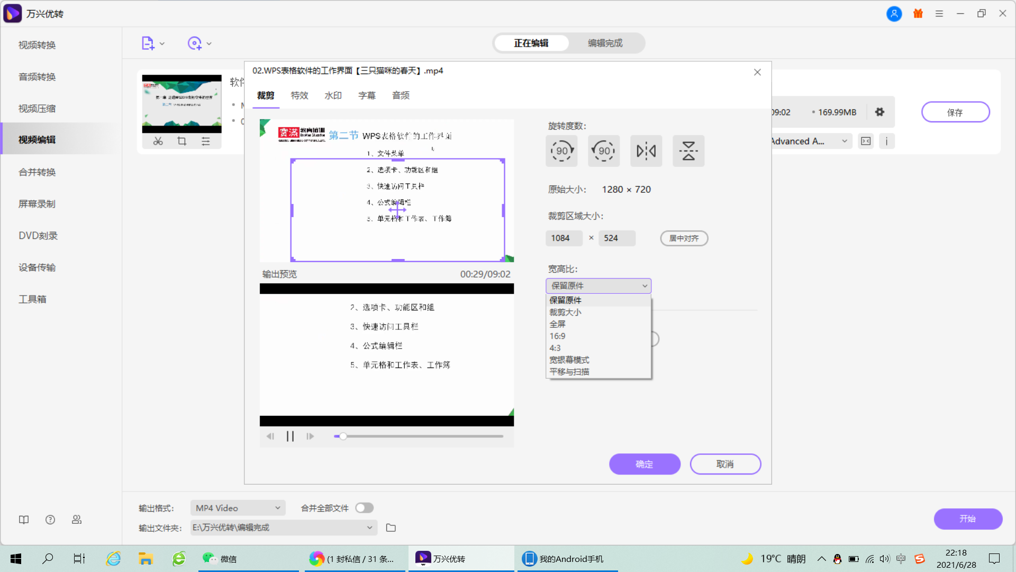
Task: Select 裁剪大小 aspect ratio option
Action: coord(598,312)
